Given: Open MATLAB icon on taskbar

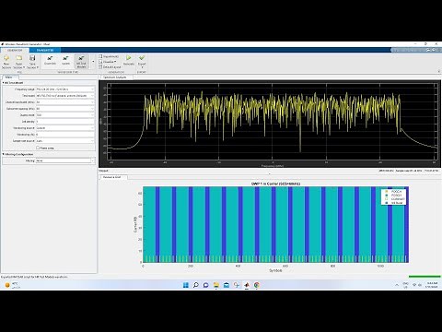Looking at the screenshot, I should click(247, 285).
